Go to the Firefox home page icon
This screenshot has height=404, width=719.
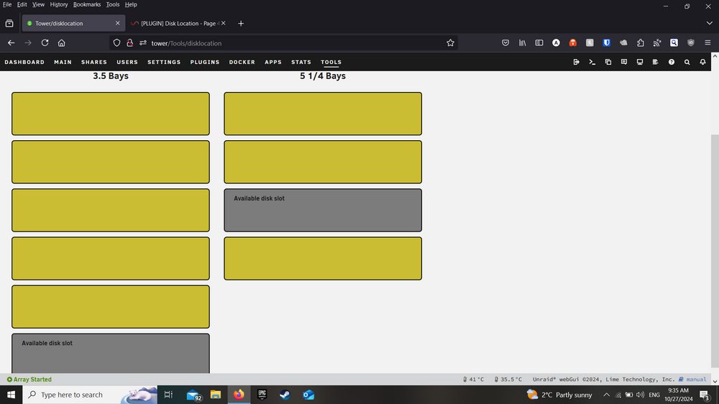click(61, 42)
